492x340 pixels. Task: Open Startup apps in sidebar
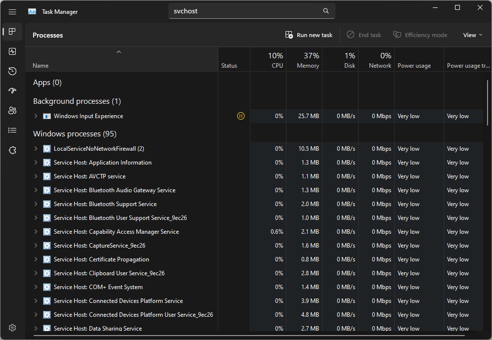12,91
